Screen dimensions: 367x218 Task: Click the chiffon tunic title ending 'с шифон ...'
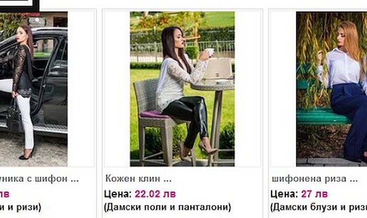[39, 179]
